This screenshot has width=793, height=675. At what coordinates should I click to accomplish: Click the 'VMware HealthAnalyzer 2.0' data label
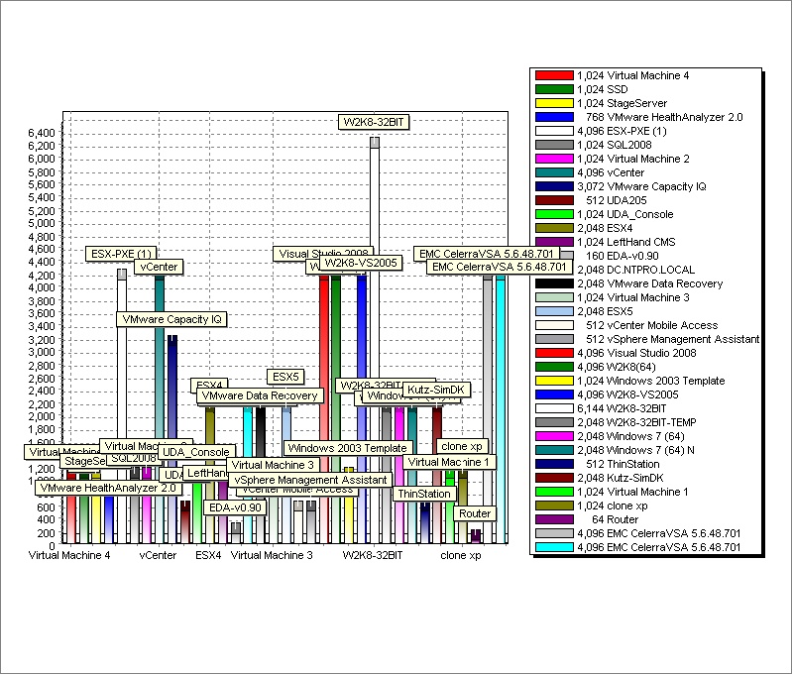point(108,488)
